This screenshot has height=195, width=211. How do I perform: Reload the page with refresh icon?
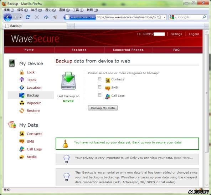click(28, 17)
